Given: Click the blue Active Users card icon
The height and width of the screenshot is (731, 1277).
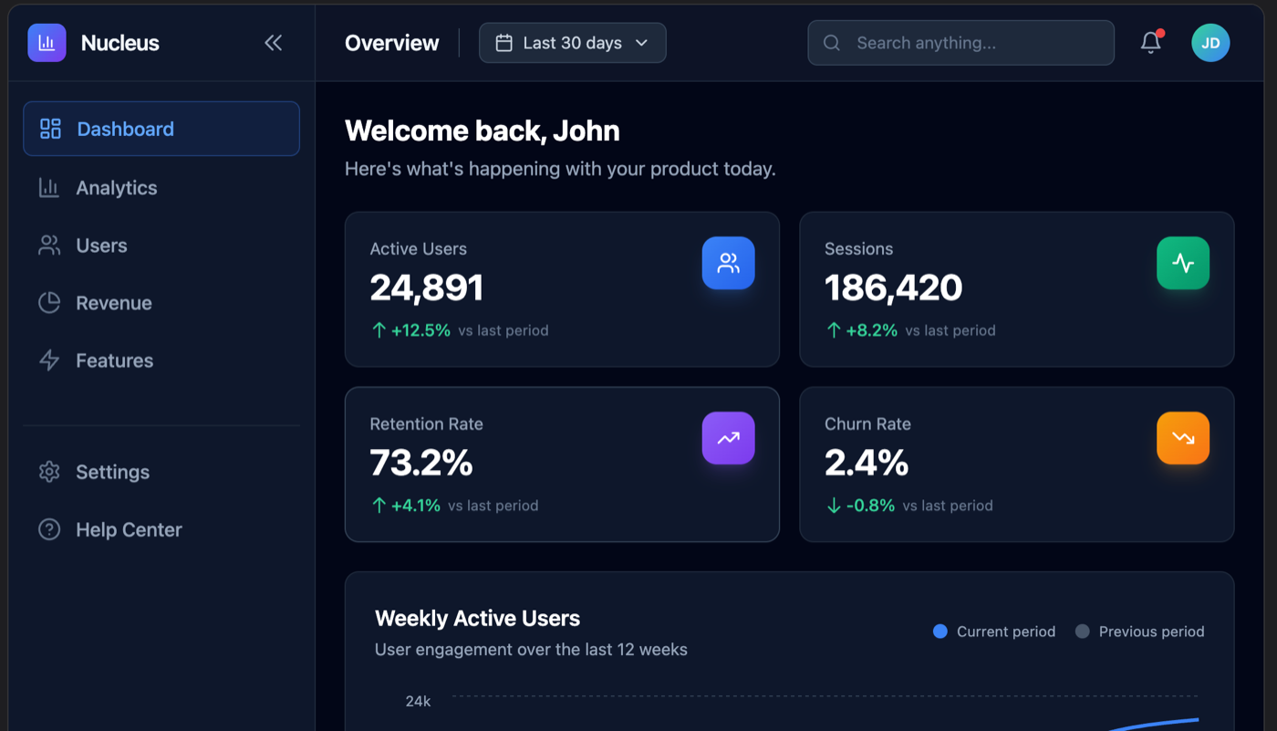Looking at the screenshot, I should 728,263.
